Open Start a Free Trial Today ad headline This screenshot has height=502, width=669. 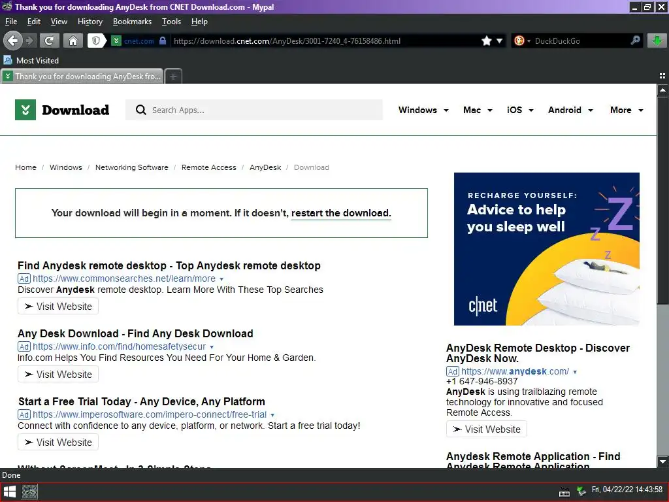pos(142,401)
